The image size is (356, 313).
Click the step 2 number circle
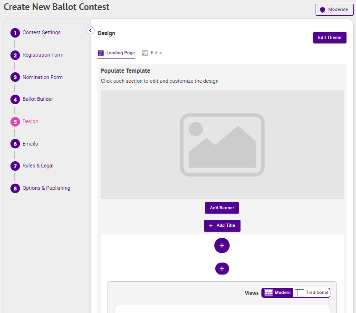(x=15, y=55)
